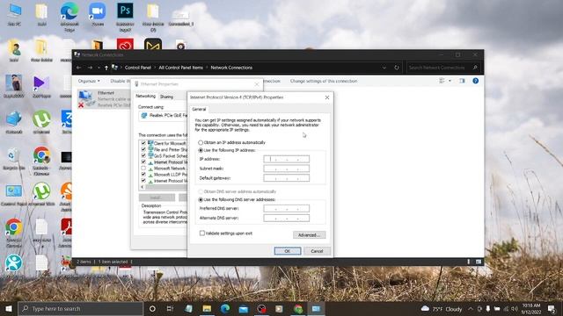Check the Microsoft Network Adapter item
The width and height of the screenshot is (563, 316).
pyautogui.click(x=143, y=169)
